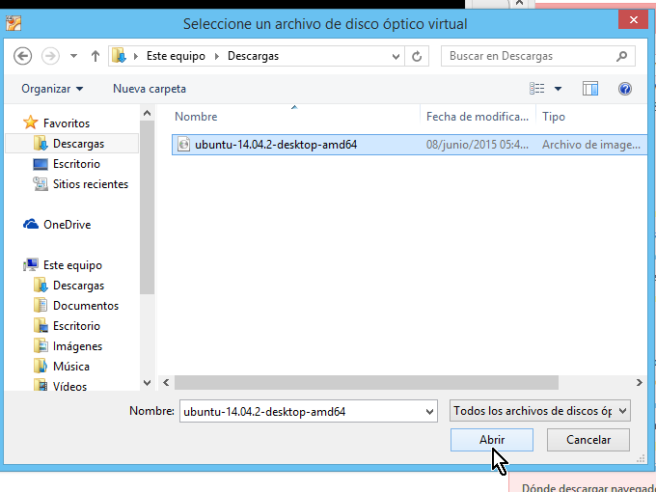This screenshot has height=492, width=656.
Task: Go back with the Back arrow button
Action: pyautogui.click(x=22, y=56)
